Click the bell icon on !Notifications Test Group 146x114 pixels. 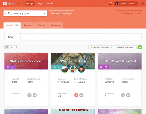[x=35, y=95]
